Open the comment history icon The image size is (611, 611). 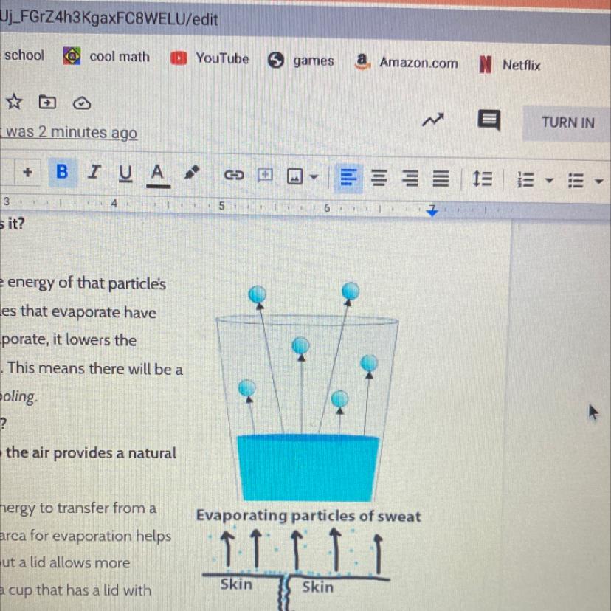(x=489, y=120)
